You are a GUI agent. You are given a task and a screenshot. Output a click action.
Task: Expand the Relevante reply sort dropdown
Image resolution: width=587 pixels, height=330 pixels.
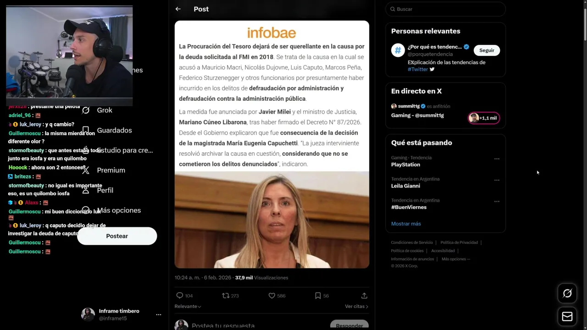coord(188,306)
